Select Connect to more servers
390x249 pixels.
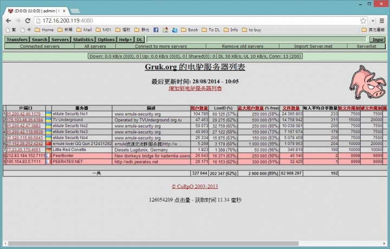tap(161, 46)
